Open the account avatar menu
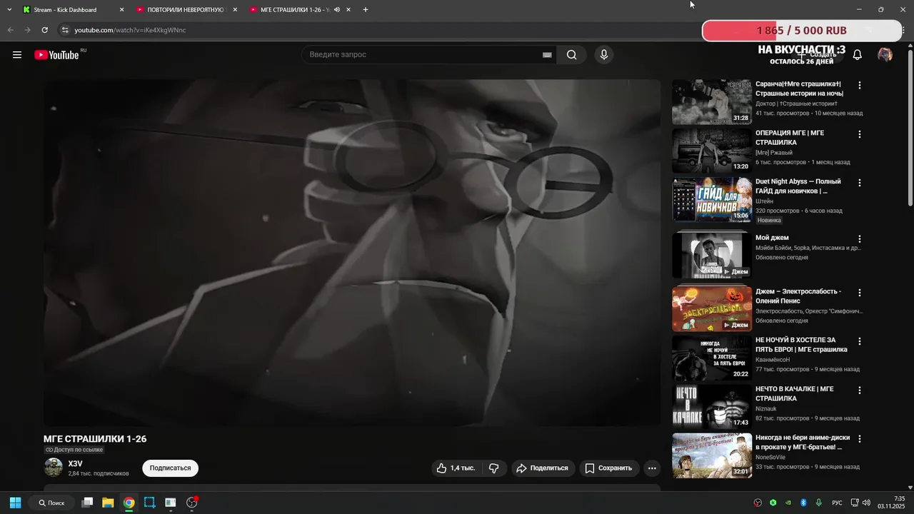The height and width of the screenshot is (514, 914). click(x=885, y=55)
